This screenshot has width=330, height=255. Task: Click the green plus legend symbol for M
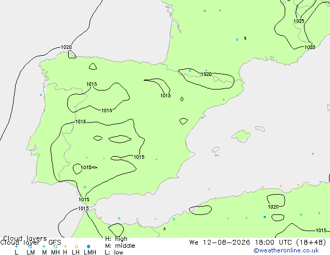pyautogui.click(x=44, y=246)
